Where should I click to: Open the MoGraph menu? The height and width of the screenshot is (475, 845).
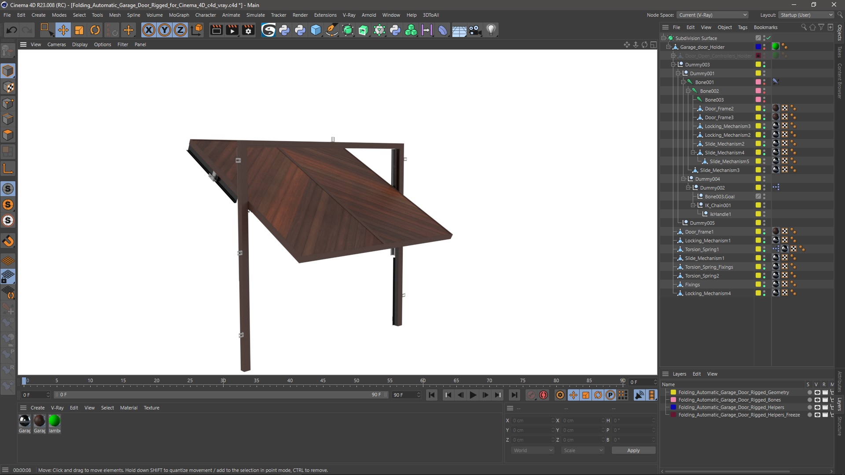point(179,15)
